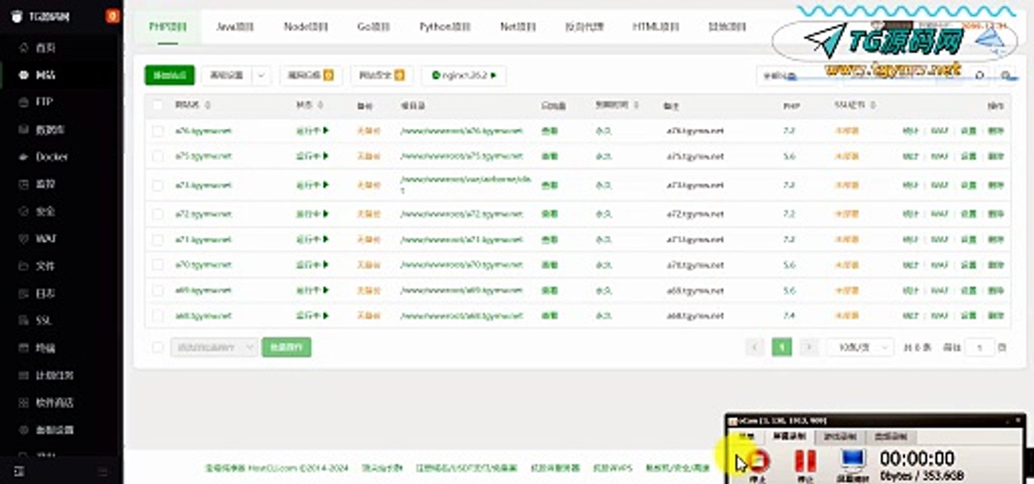Click page number 1 in pagination
Image resolution: width=1034 pixels, height=484 pixels.
[x=781, y=347]
